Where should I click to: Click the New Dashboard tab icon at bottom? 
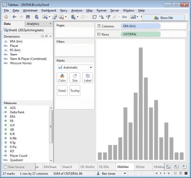(x=177, y=167)
